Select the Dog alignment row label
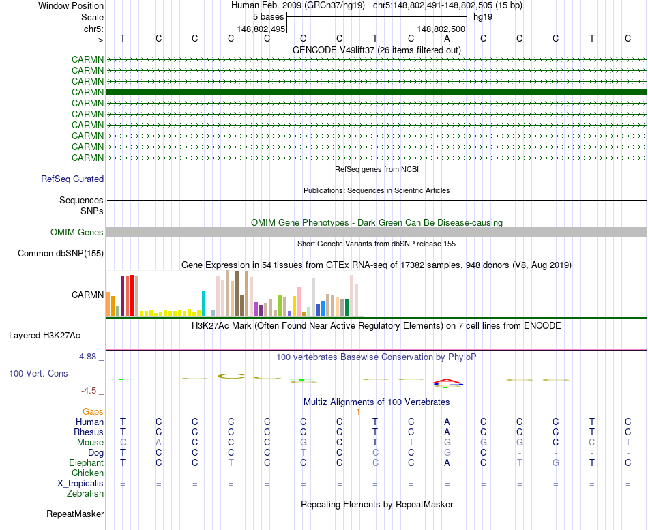The image size is (648, 530). click(95, 453)
